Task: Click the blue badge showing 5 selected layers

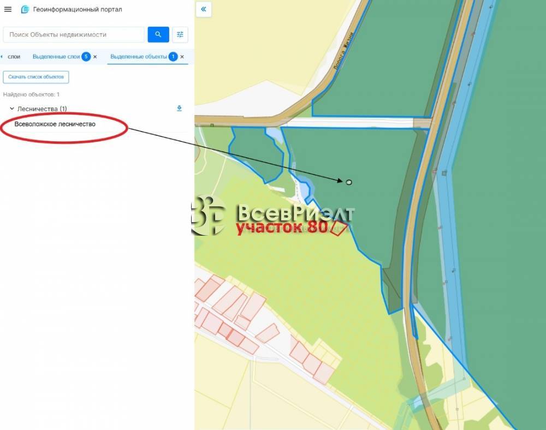Action: (86, 57)
